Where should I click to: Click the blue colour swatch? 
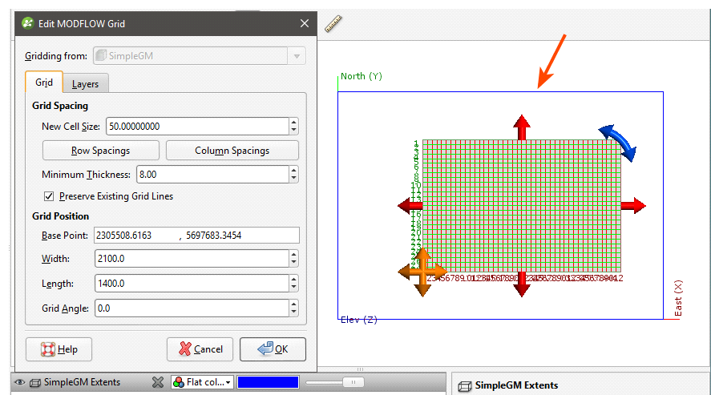(x=268, y=383)
